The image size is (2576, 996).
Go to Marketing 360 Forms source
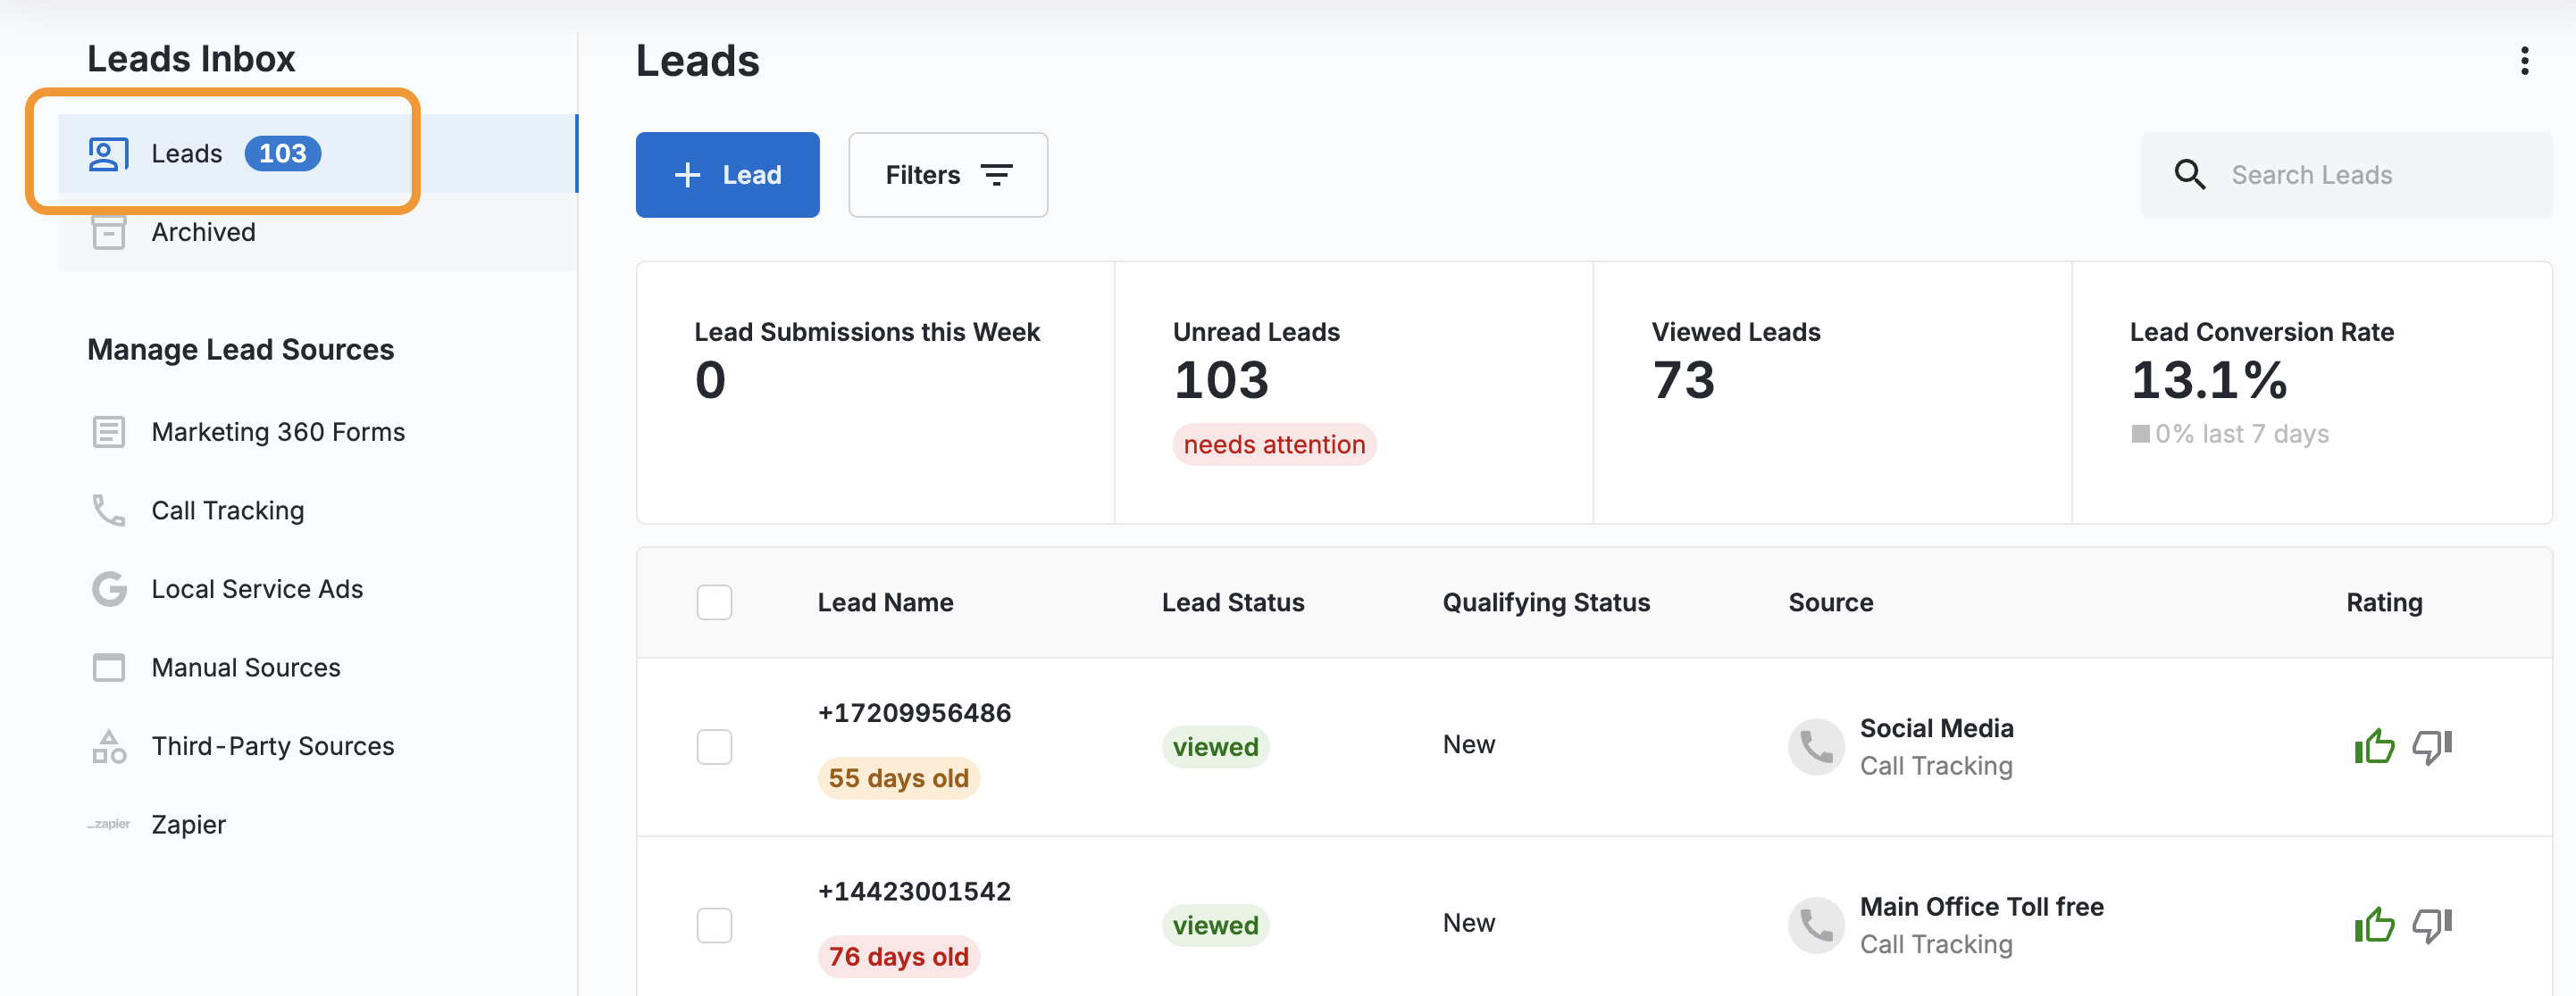point(277,433)
